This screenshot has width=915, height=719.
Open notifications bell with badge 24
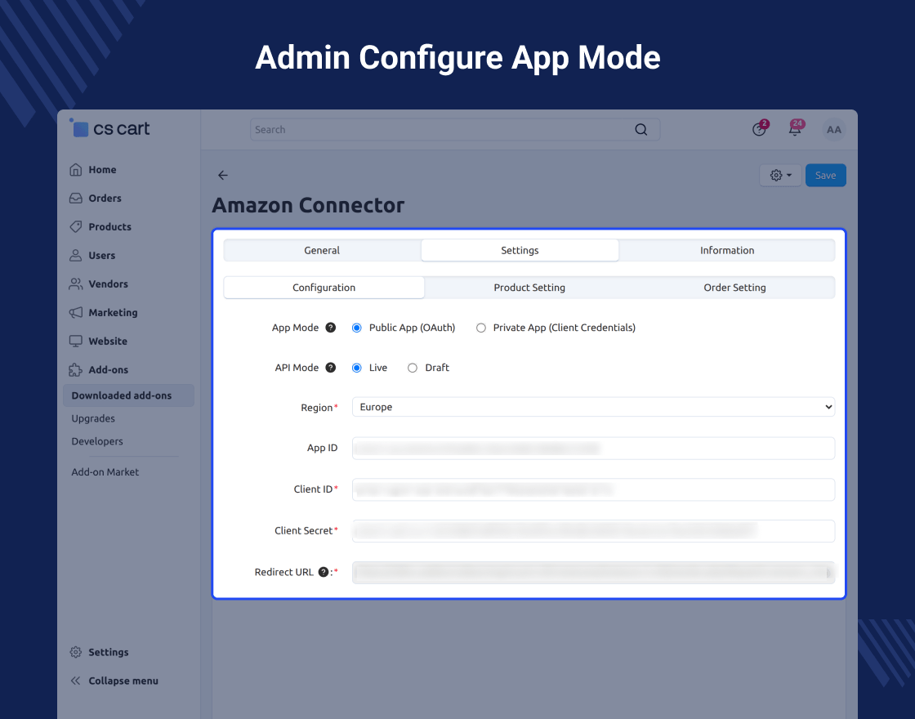(x=796, y=128)
